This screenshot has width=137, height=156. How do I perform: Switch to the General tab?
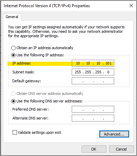(x=12, y=17)
